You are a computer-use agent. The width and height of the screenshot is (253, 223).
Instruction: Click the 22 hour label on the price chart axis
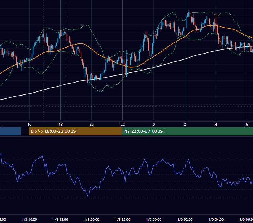(123, 125)
